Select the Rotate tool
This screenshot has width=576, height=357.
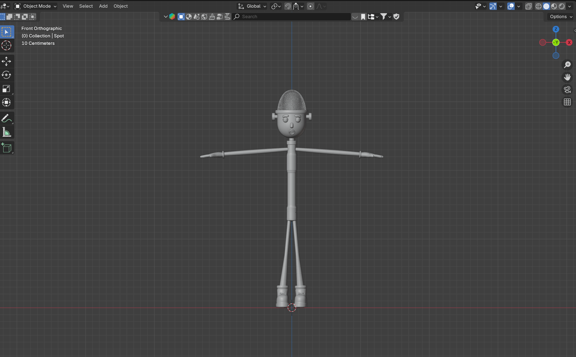6,75
